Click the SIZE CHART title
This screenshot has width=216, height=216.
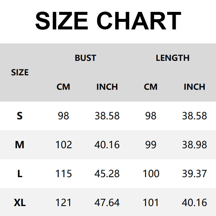108,21
